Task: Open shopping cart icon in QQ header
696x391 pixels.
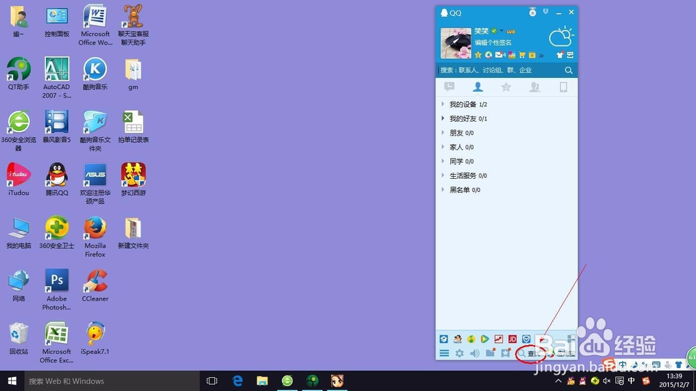Action: click(x=522, y=55)
